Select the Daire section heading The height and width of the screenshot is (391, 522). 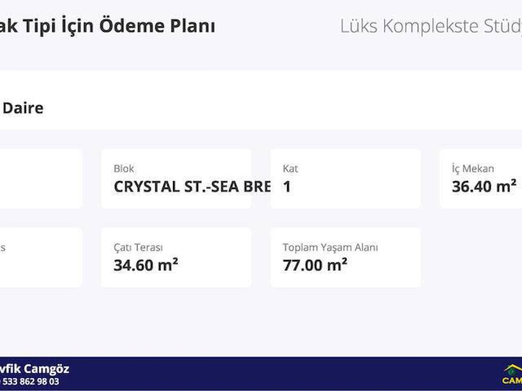tap(23, 108)
